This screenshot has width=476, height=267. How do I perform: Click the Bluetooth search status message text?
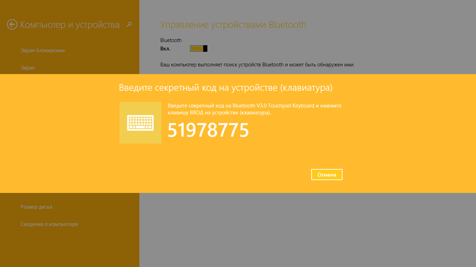pyautogui.click(x=257, y=64)
